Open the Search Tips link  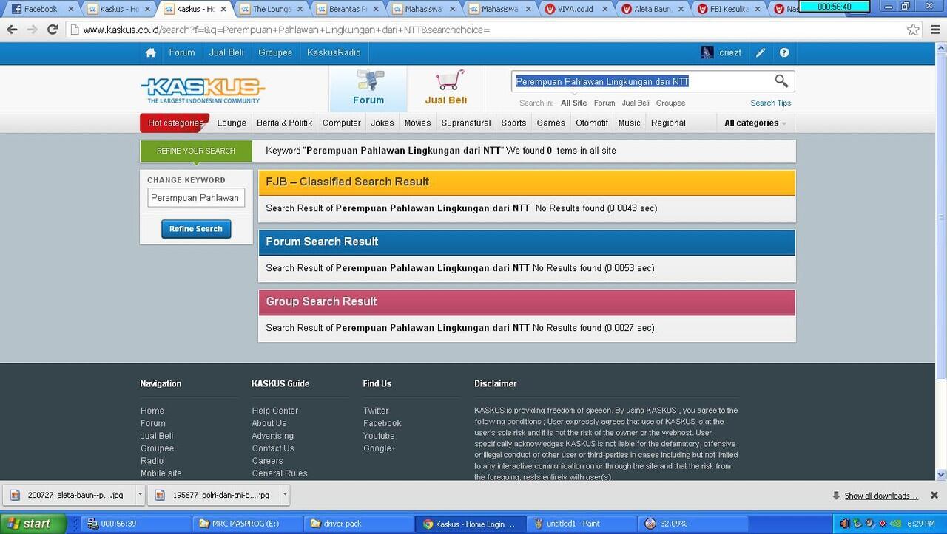pos(771,103)
